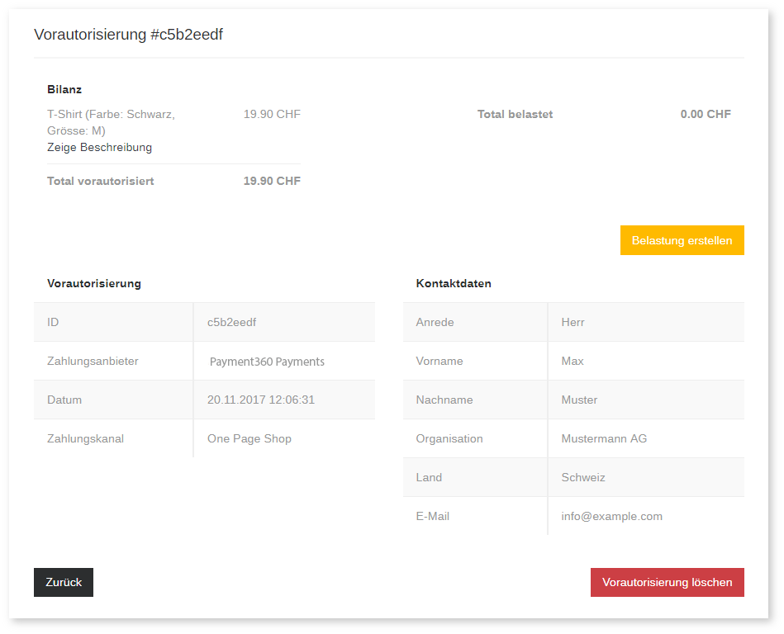Open the Zeige Beschreibung link
This screenshot has height=634, width=784.
pos(99,148)
